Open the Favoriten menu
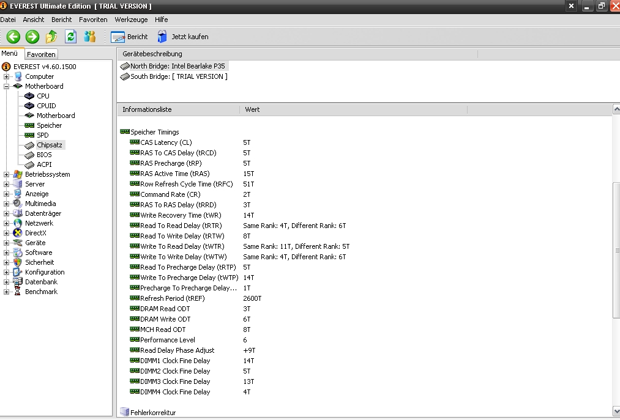This screenshot has height=420, width=620. click(x=93, y=20)
